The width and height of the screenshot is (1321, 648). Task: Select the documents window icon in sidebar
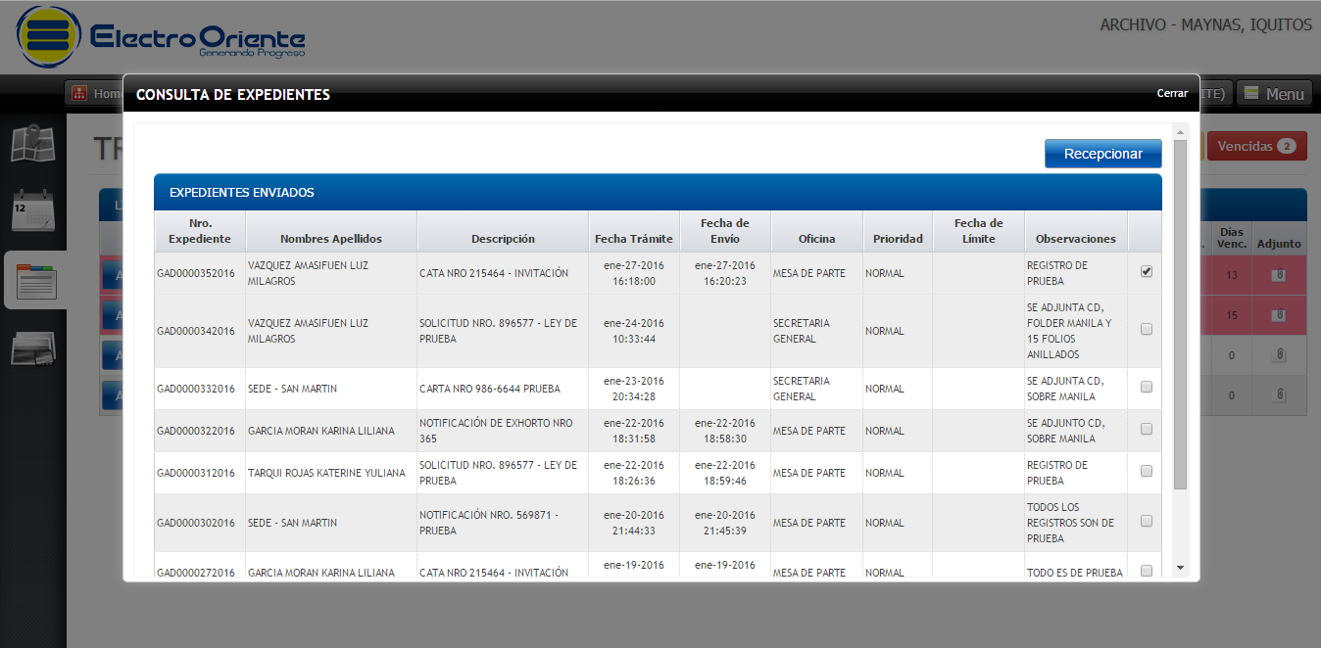pos(37,281)
